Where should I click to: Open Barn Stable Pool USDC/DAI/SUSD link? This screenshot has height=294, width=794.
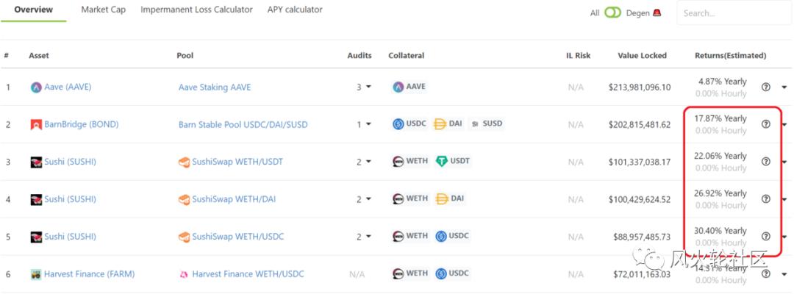tap(243, 125)
